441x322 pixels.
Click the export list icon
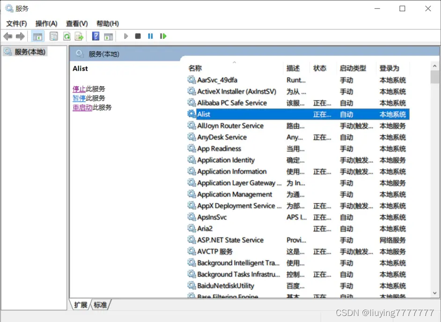(79, 36)
